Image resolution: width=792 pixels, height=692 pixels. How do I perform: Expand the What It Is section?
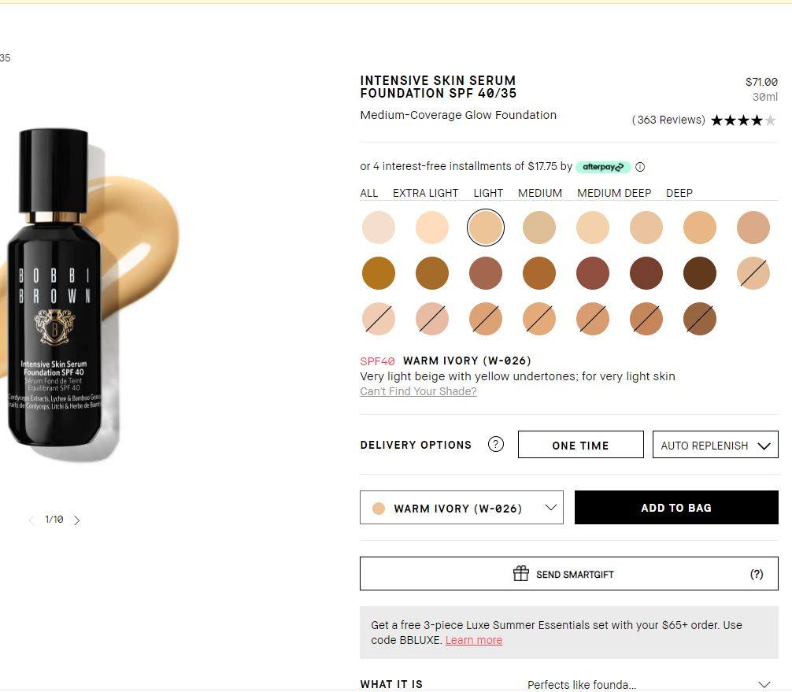763,684
